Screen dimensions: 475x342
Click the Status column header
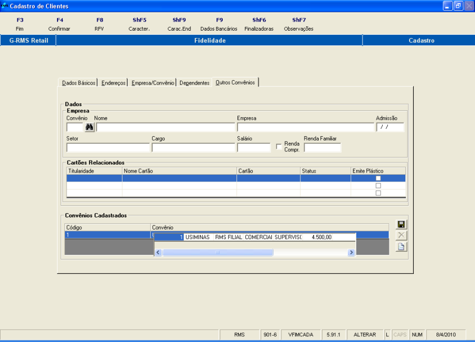coord(326,171)
